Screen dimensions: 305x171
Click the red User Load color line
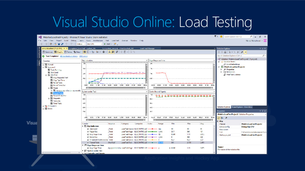coord(153,129)
